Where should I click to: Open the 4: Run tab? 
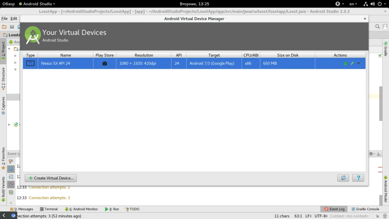112,209
